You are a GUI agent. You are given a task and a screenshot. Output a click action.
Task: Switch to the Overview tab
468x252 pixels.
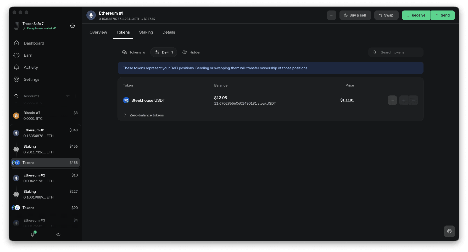point(98,32)
